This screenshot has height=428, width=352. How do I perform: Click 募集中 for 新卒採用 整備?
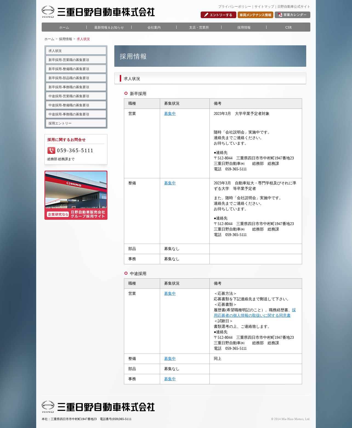[x=170, y=183]
